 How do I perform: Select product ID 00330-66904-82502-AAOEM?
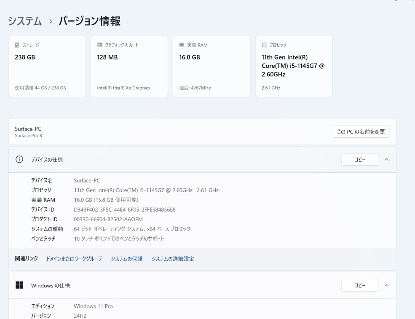pyautogui.click(x=108, y=219)
